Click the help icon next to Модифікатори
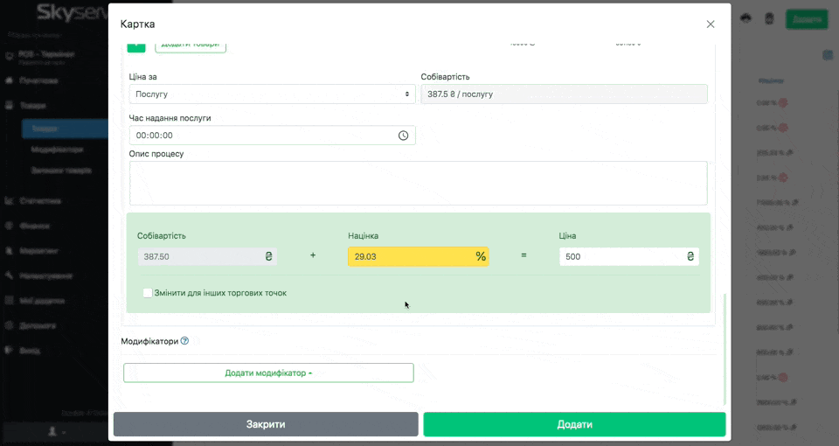839x446 pixels. [184, 341]
